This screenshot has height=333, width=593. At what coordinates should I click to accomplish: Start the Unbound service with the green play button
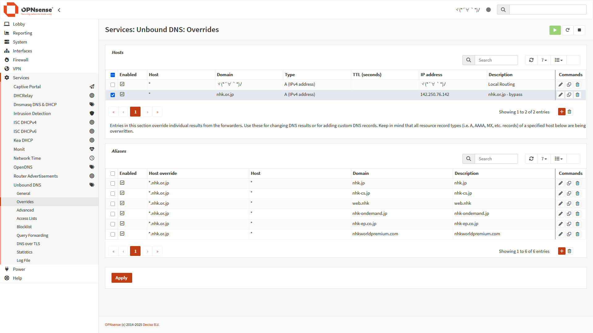click(x=555, y=30)
